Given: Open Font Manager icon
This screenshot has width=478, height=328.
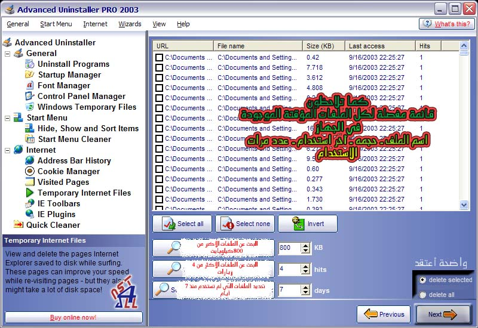Looking at the screenshot, I should [29, 85].
